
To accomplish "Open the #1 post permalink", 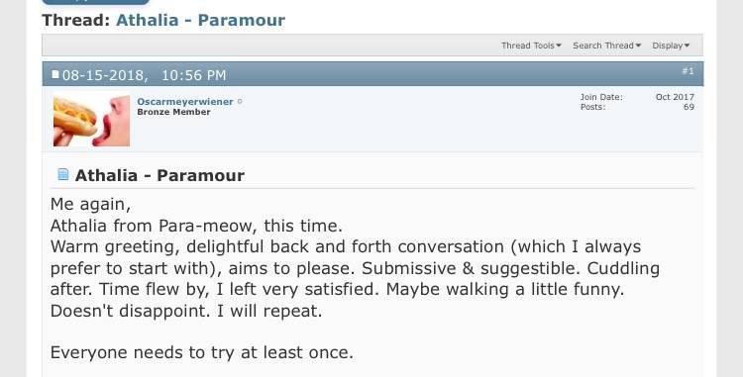I will tap(689, 71).
